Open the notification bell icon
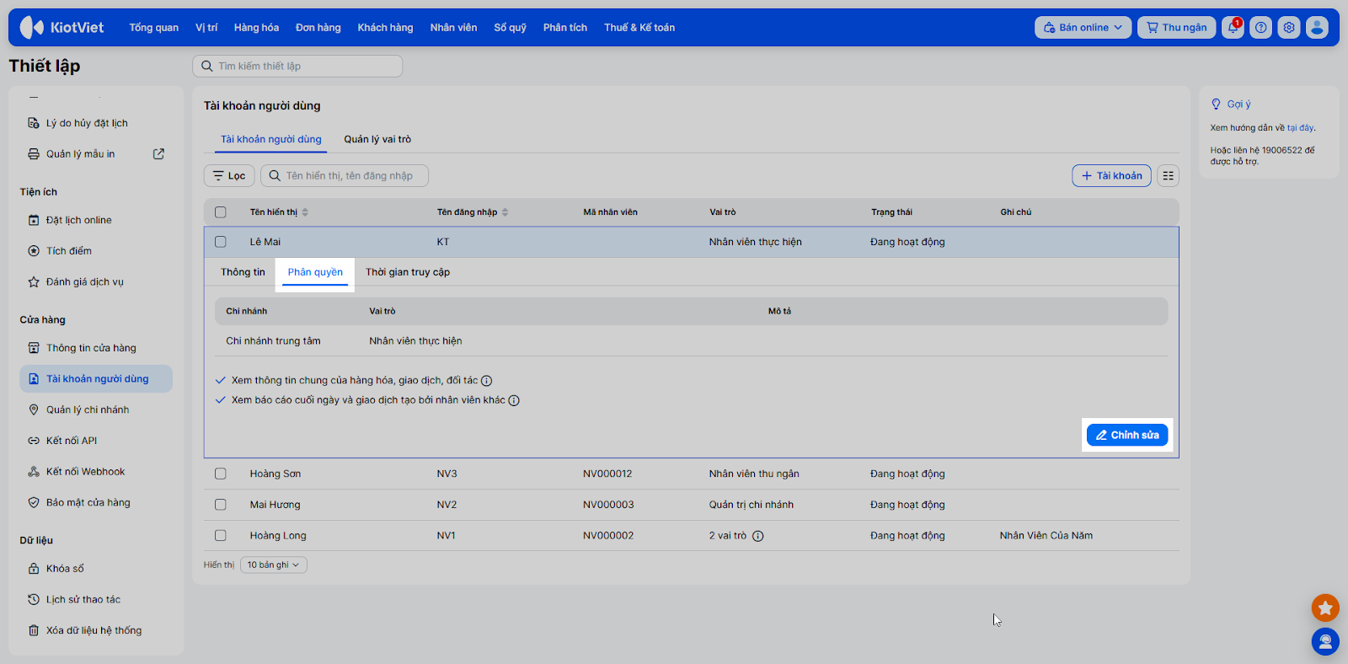 click(1233, 28)
